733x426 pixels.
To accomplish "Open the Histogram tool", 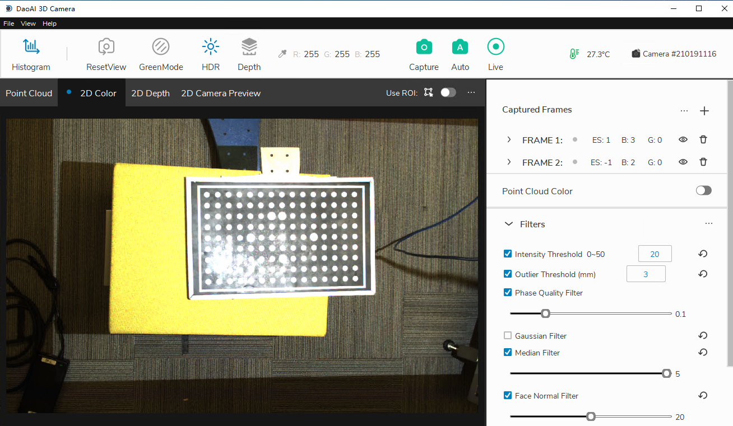I will click(x=31, y=47).
